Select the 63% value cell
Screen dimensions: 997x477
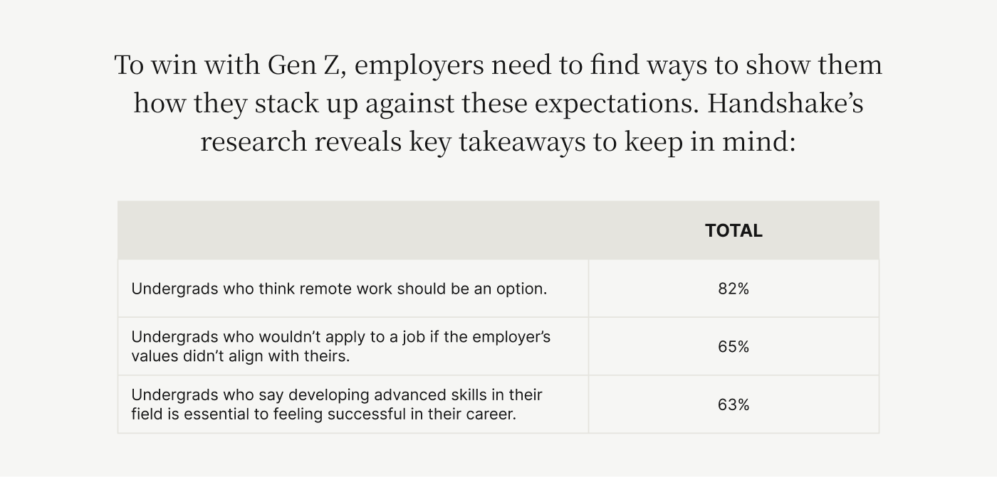pos(734,404)
